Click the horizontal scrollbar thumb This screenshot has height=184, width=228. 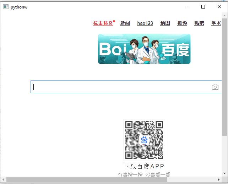point(87,180)
